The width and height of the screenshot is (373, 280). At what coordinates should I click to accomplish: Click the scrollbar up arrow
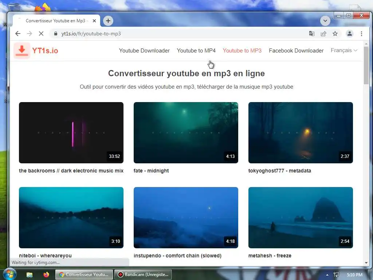pyautogui.click(x=366, y=44)
